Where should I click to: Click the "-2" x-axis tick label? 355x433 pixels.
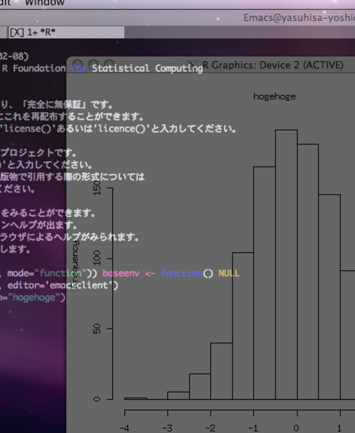(x=210, y=428)
